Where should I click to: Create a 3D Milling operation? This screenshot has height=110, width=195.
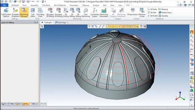(72, 13)
